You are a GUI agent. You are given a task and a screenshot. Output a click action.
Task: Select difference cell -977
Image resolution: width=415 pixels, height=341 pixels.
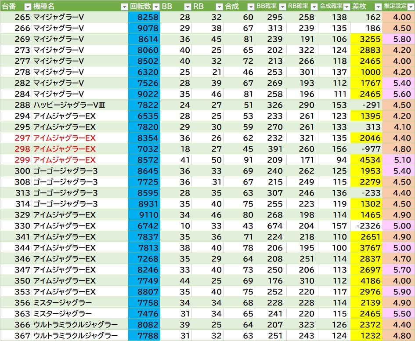366,149
